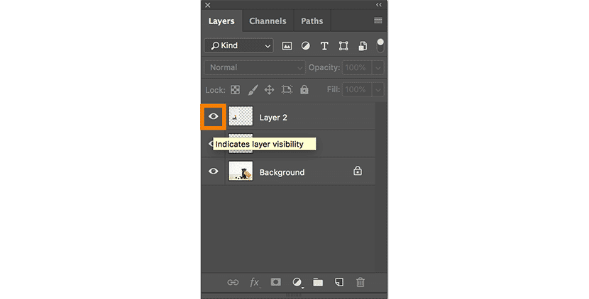Expand the Opacity slider dropdown arrow
This screenshot has width=589, height=299.
coord(378,68)
